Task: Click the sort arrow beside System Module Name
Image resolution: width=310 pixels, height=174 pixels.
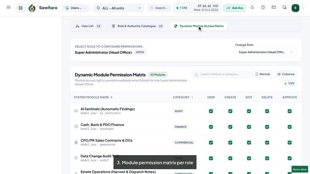Action: coord(112,97)
